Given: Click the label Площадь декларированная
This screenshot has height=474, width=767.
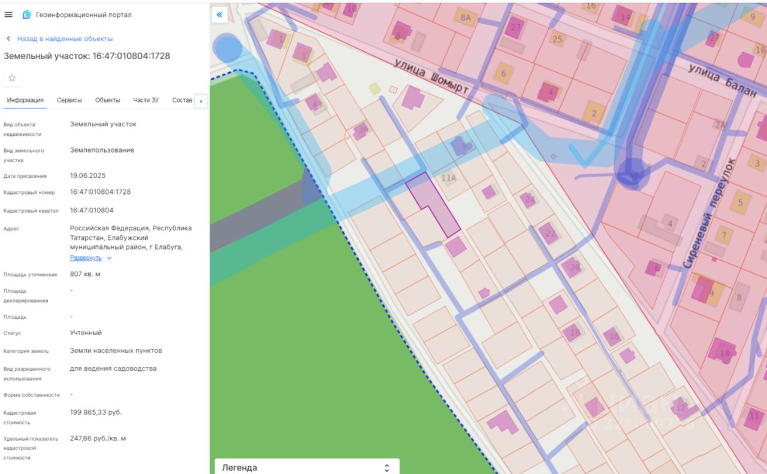Looking at the screenshot, I should (x=26, y=296).
